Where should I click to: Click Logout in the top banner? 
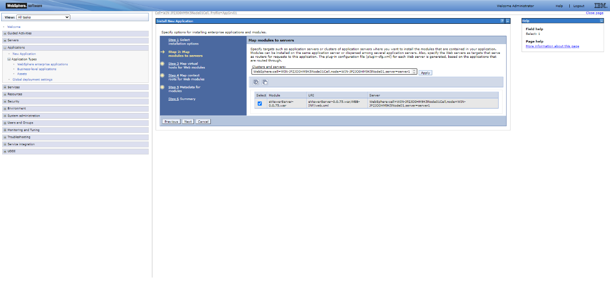pos(579,6)
